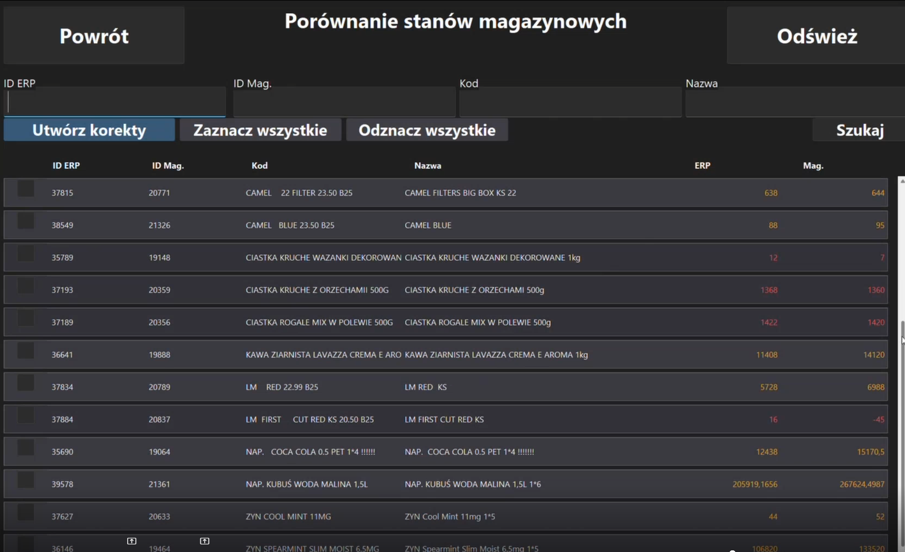
Task: Click Mag. value 644
Action: [878, 193]
